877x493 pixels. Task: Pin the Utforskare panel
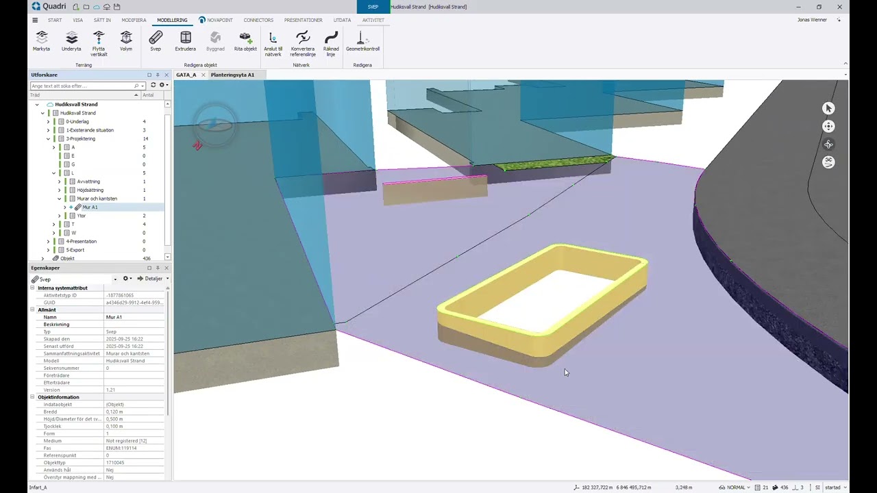(158, 75)
